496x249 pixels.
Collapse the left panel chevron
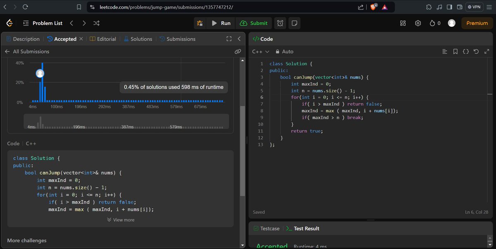tap(239, 39)
